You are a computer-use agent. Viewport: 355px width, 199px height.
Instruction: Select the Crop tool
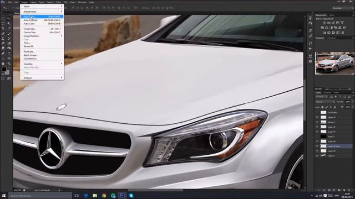pos(3,29)
